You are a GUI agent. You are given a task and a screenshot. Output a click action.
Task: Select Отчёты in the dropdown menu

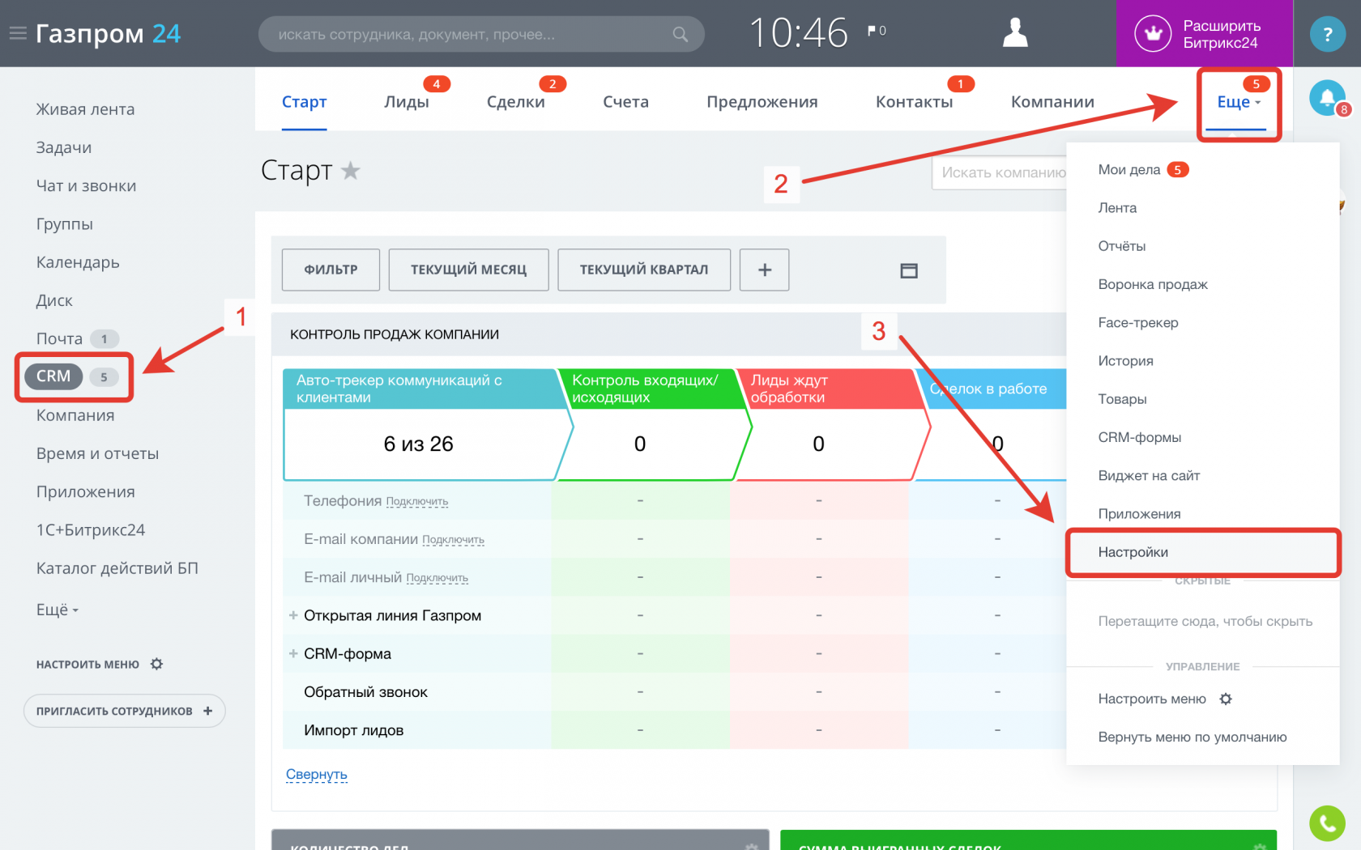point(1122,246)
